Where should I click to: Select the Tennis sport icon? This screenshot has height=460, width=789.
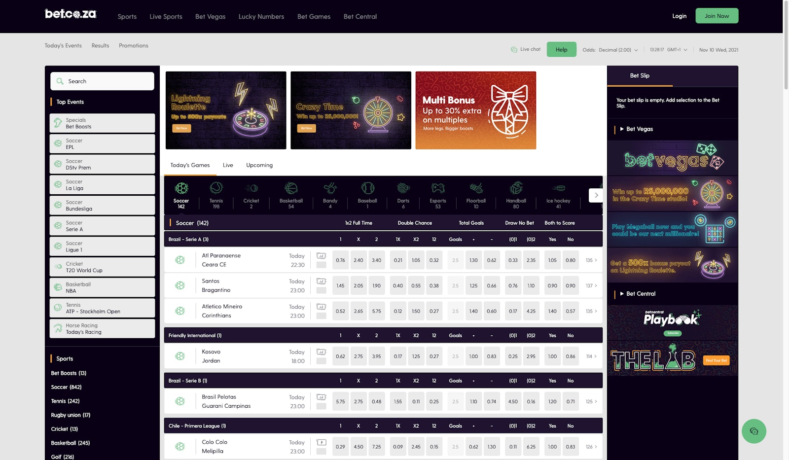216,189
